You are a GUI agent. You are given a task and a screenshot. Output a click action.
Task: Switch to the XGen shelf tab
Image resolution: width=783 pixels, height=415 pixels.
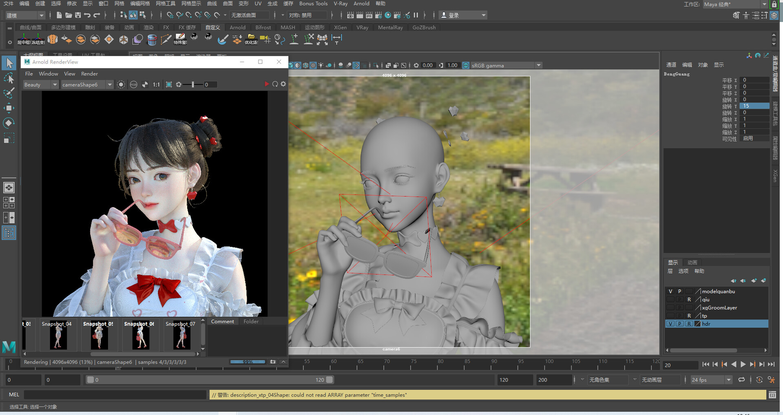(340, 27)
